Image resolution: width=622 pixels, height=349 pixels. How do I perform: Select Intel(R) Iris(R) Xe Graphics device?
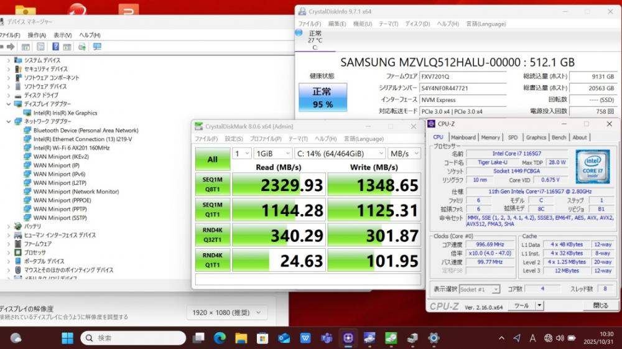[x=65, y=113]
